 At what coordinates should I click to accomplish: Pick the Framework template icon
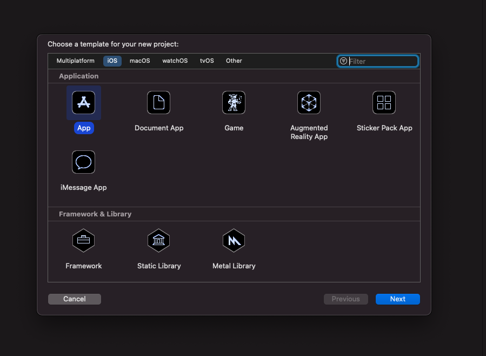click(x=84, y=241)
